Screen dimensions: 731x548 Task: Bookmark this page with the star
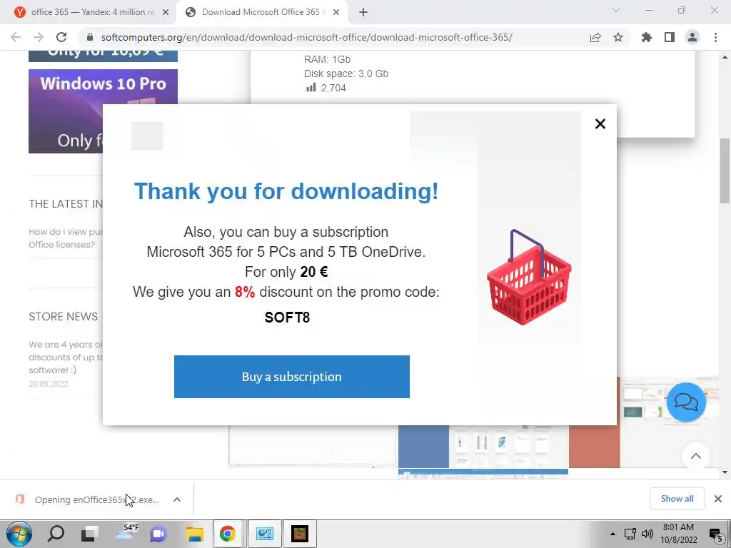tap(618, 37)
